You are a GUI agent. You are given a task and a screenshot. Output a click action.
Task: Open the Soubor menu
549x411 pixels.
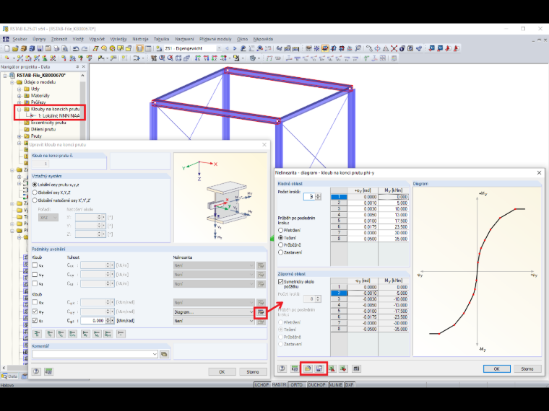tap(20, 39)
